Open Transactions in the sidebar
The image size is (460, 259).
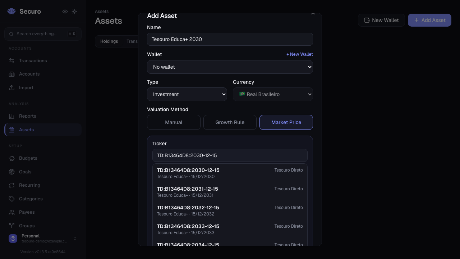click(x=43, y=61)
